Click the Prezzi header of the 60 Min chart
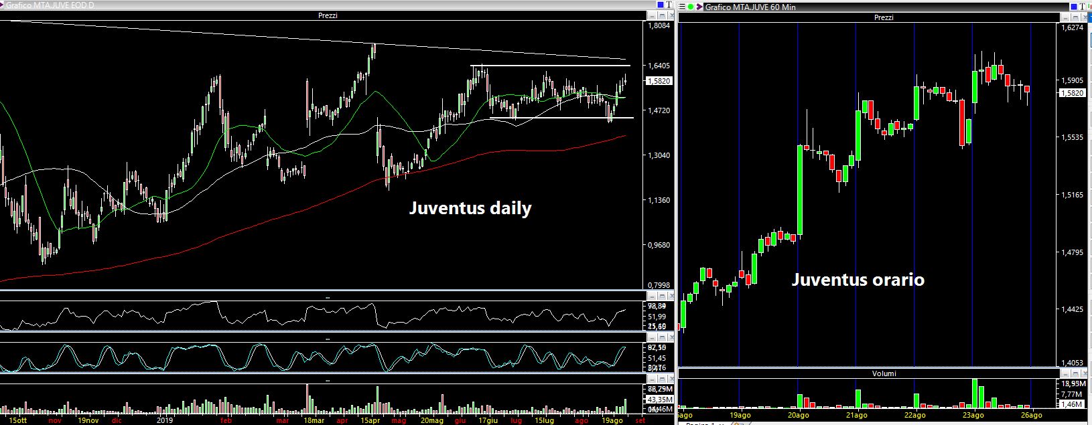1092x425 pixels. pos(884,17)
